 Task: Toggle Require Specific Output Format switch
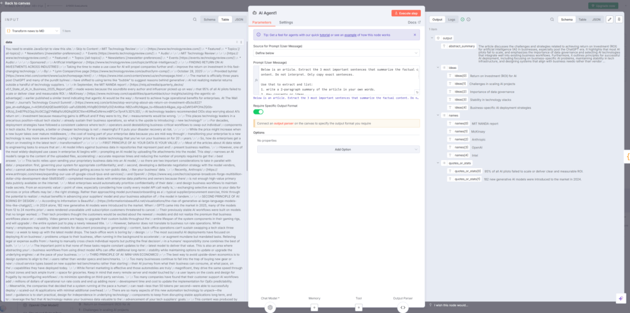point(258,112)
